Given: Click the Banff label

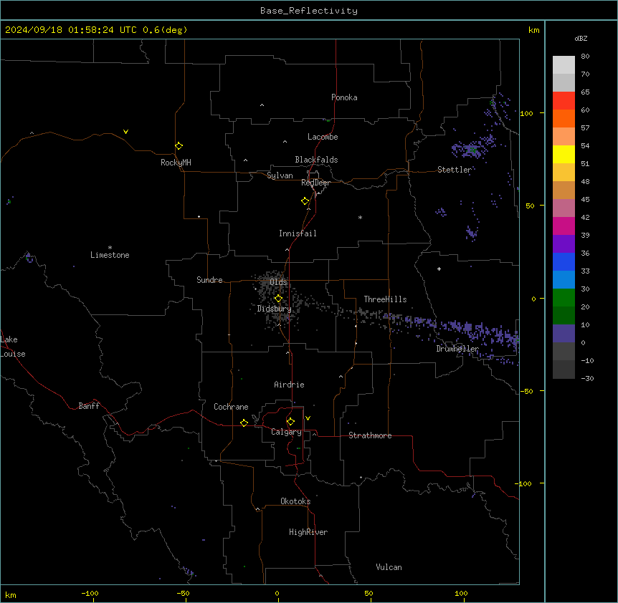Looking at the screenshot, I should coord(89,406).
